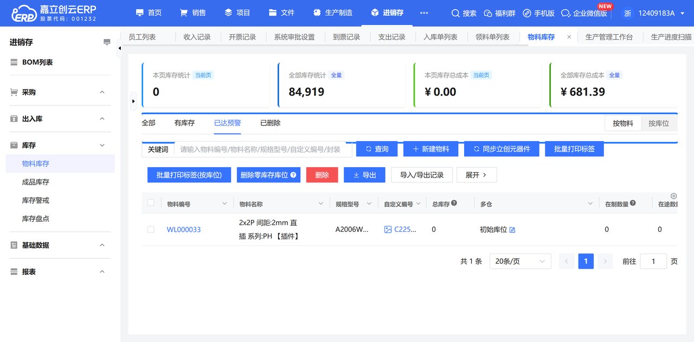
Task: Go to the previous page arrow
Action: pyautogui.click(x=567, y=261)
